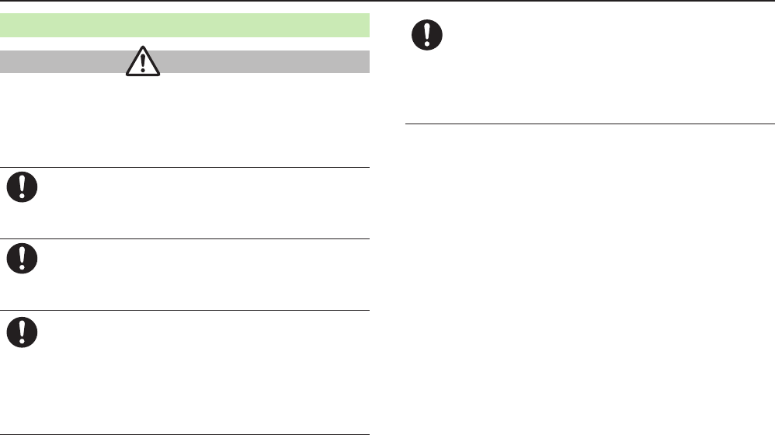Image resolution: width=775 pixels, height=435 pixels.
Task: Click the gray bar right of the warning triangle
Action: (264, 61)
